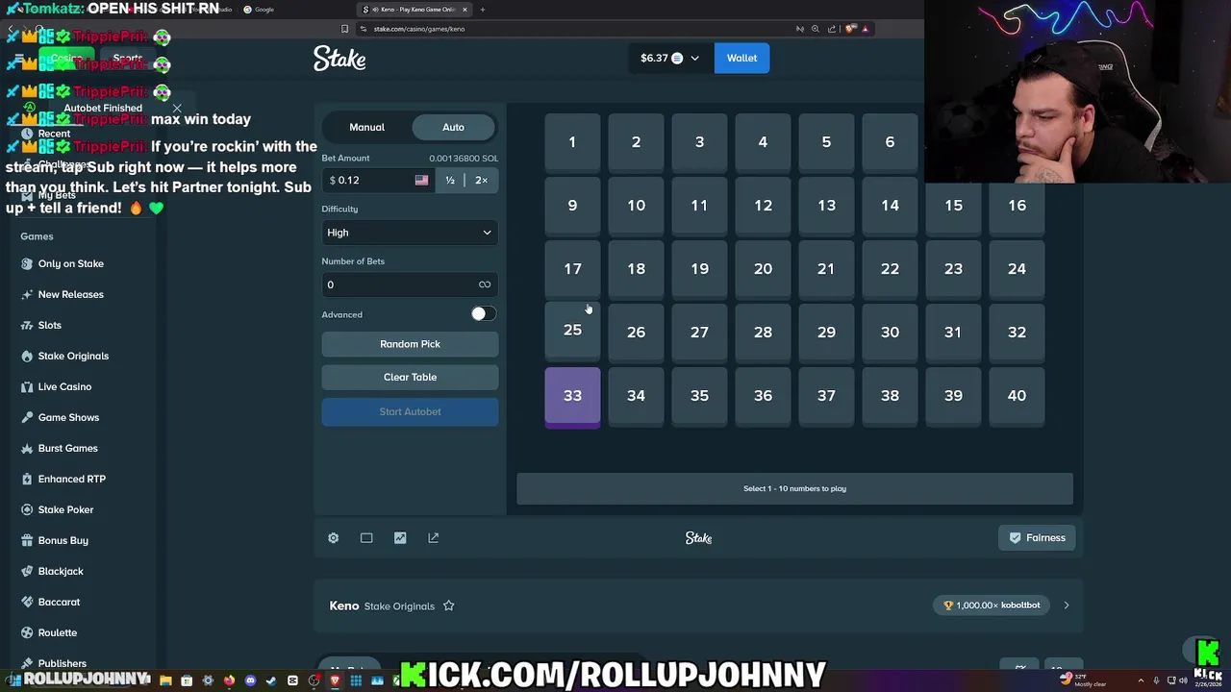Select Keno tile number 16
The width and height of the screenshot is (1231, 692).
tap(1017, 206)
